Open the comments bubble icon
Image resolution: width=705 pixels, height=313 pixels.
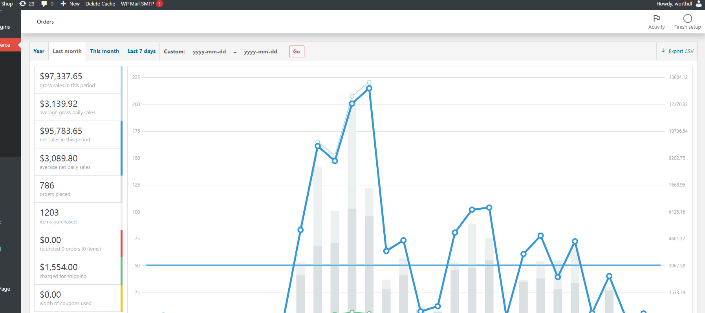(44, 4)
